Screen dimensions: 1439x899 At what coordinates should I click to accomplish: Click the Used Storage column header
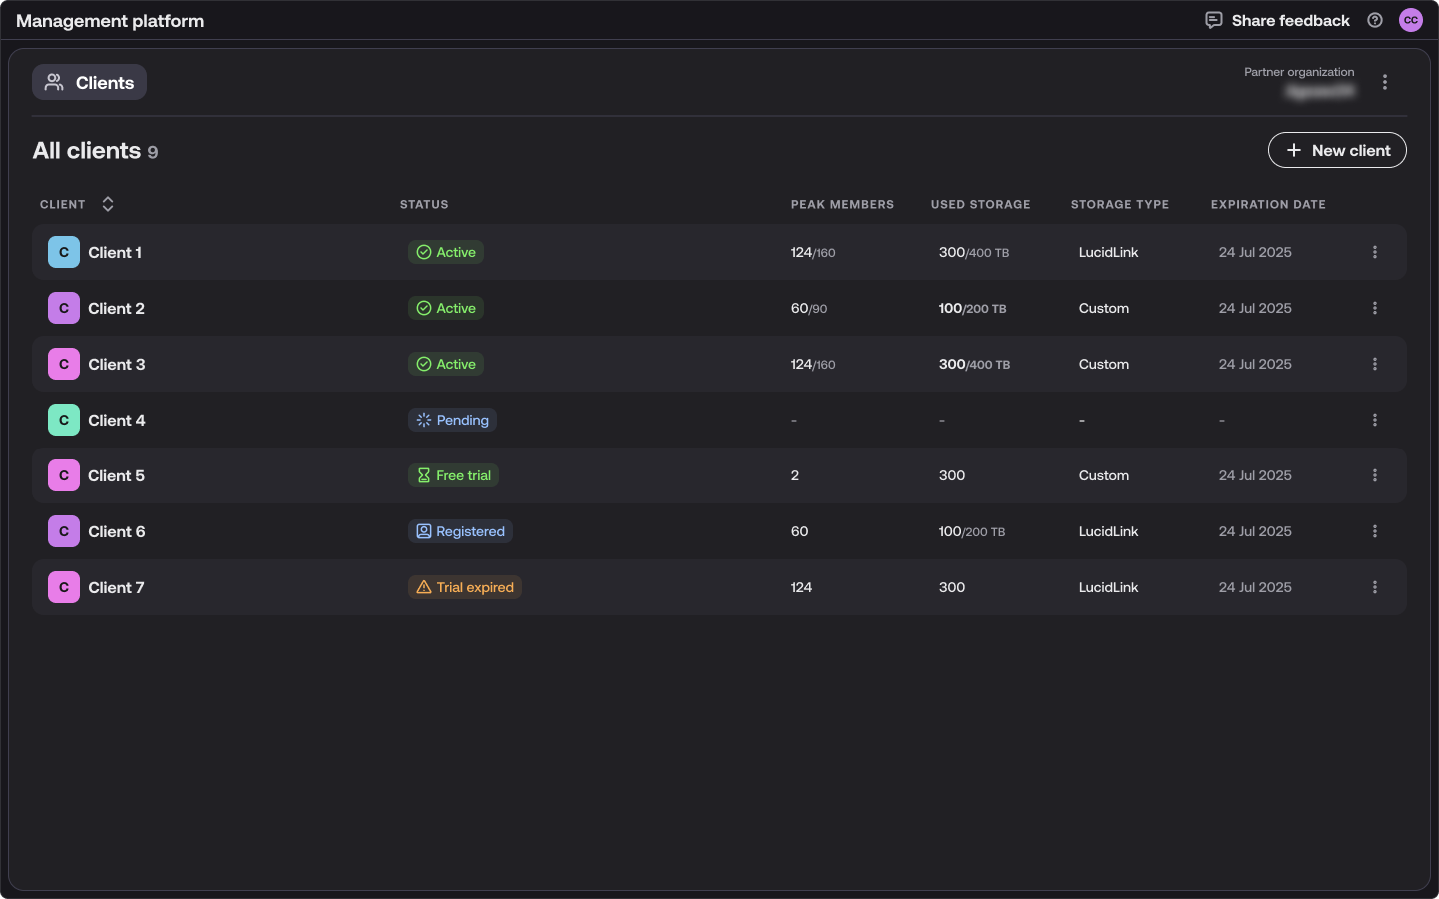(980, 204)
